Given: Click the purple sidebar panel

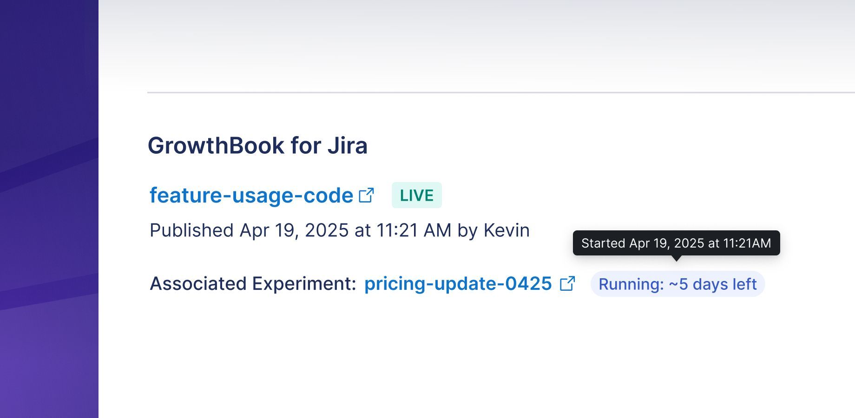Looking at the screenshot, I should coord(49,209).
